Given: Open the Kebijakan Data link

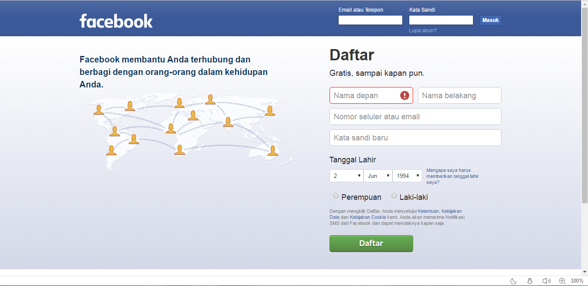Looking at the screenshot, I should [x=451, y=211].
